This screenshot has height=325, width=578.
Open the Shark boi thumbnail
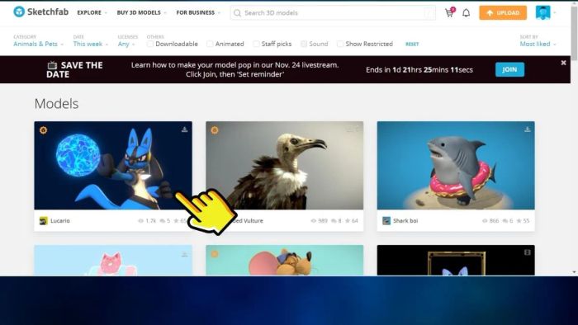coord(456,165)
